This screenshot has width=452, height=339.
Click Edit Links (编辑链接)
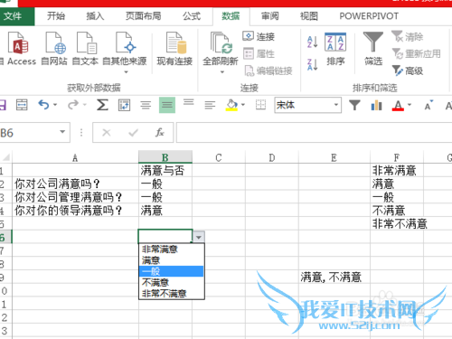(x=268, y=71)
